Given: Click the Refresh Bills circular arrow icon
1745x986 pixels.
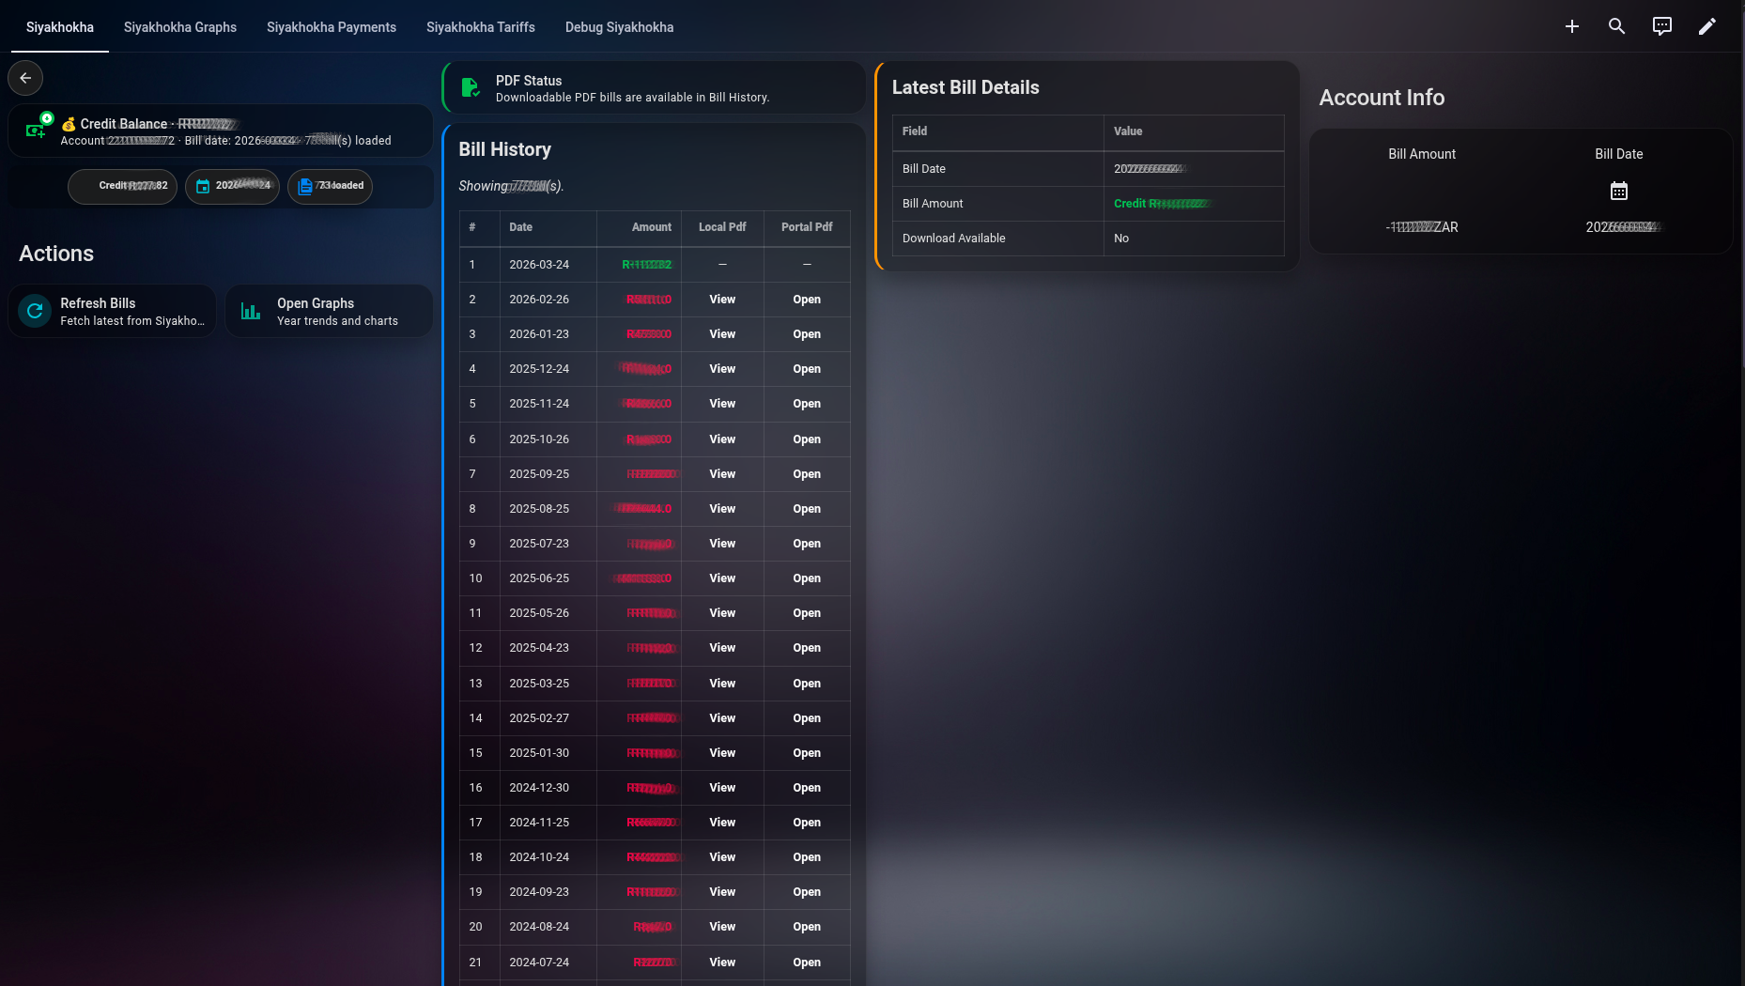Looking at the screenshot, I should [x=35, y=311].
